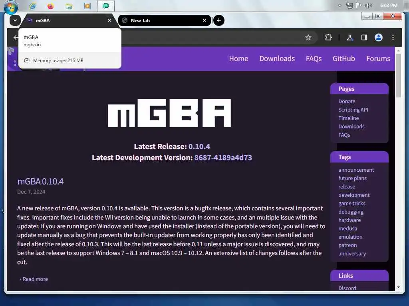The image size is (409, 306).
Task: Click the taskbar clock showing 6:08 PM
Action: pos(389,6)
